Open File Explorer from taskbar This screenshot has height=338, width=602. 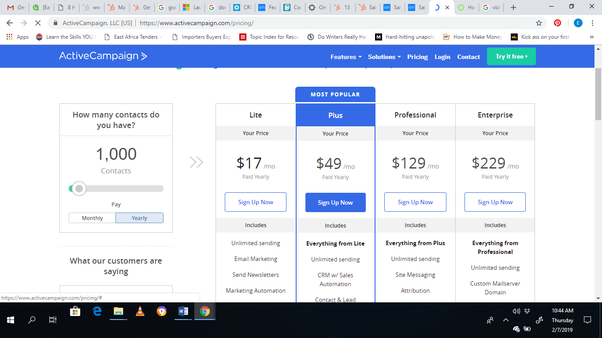119,311
